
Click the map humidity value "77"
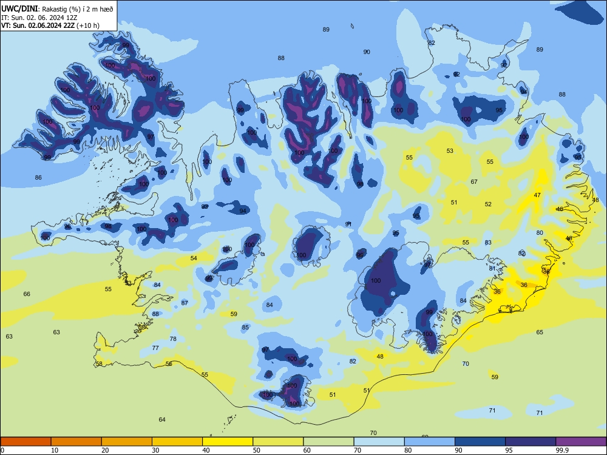(x=155, y=348)
